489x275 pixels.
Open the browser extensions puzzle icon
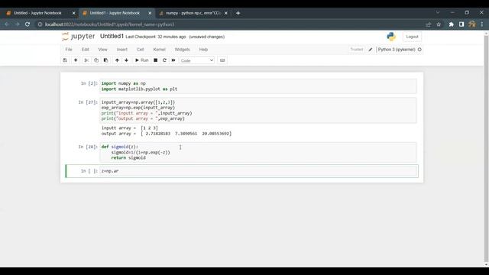coord(452,24)
